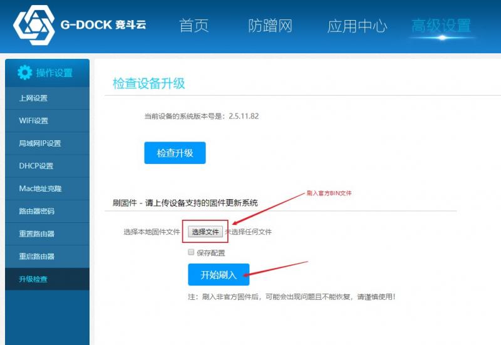Switch to the 防蹭网 tab
The height and width of the screenshot is (345, 501).
pos(270,26)
